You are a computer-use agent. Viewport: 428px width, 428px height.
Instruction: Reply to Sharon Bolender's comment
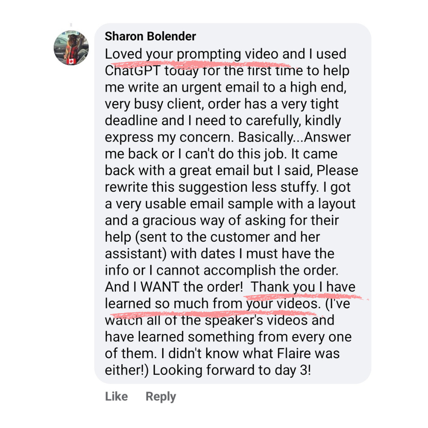(x=160, y=397)
